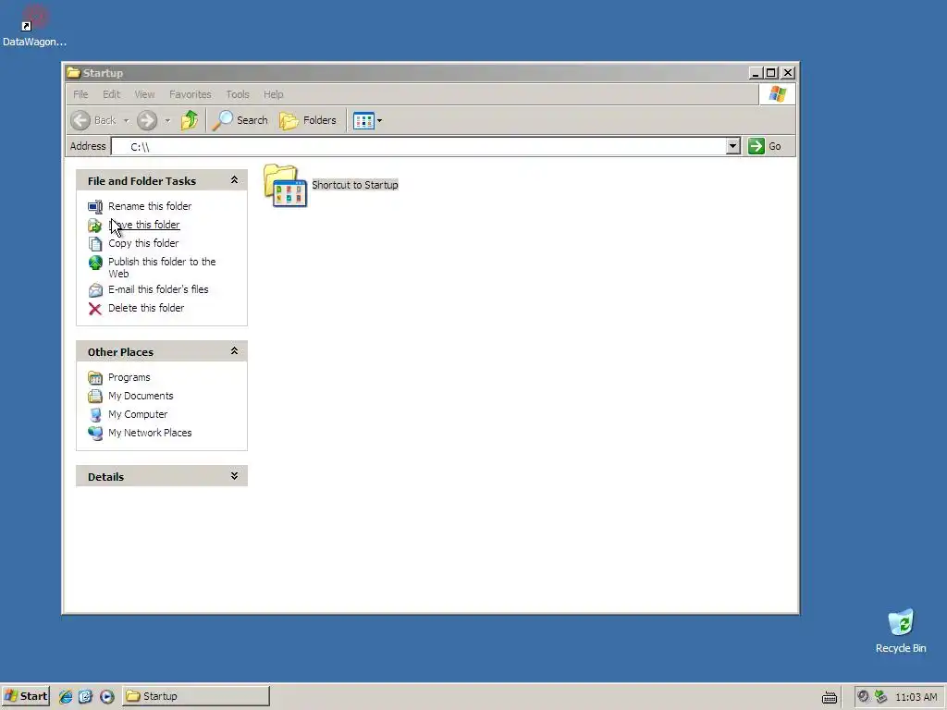The height and width of the screenshot is (710, 947).
Task: Open the Tools menu
Action: [x=238, y=94]
